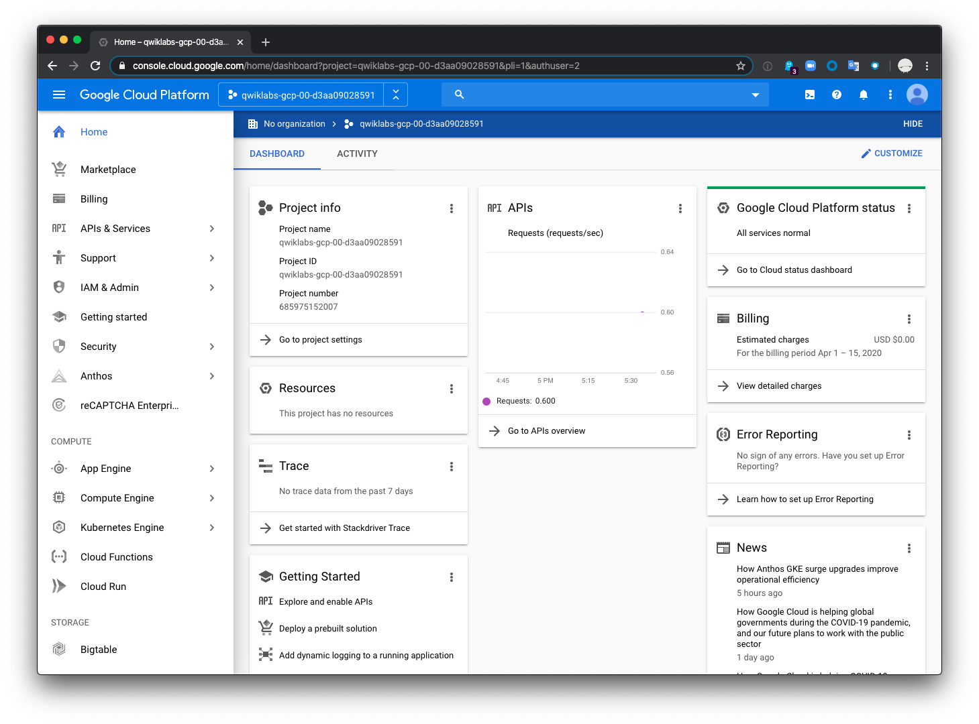The width and height of the screenshot is (979, 724).
Task: Open APIs card options menu
Action: click(x=680, y=208)
